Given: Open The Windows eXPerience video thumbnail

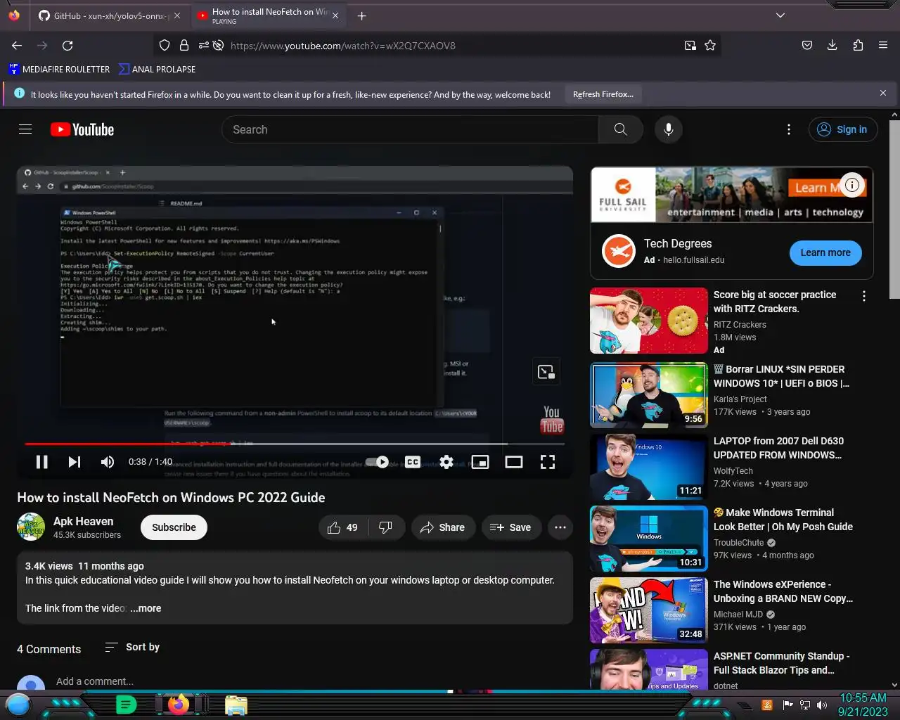Looking at the screenshot, I should click(648, 610).
